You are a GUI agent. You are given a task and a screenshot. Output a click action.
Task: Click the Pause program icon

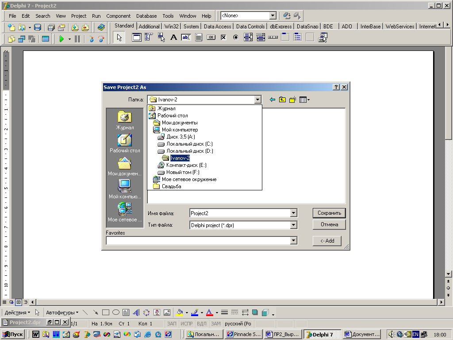coord(77,39)
